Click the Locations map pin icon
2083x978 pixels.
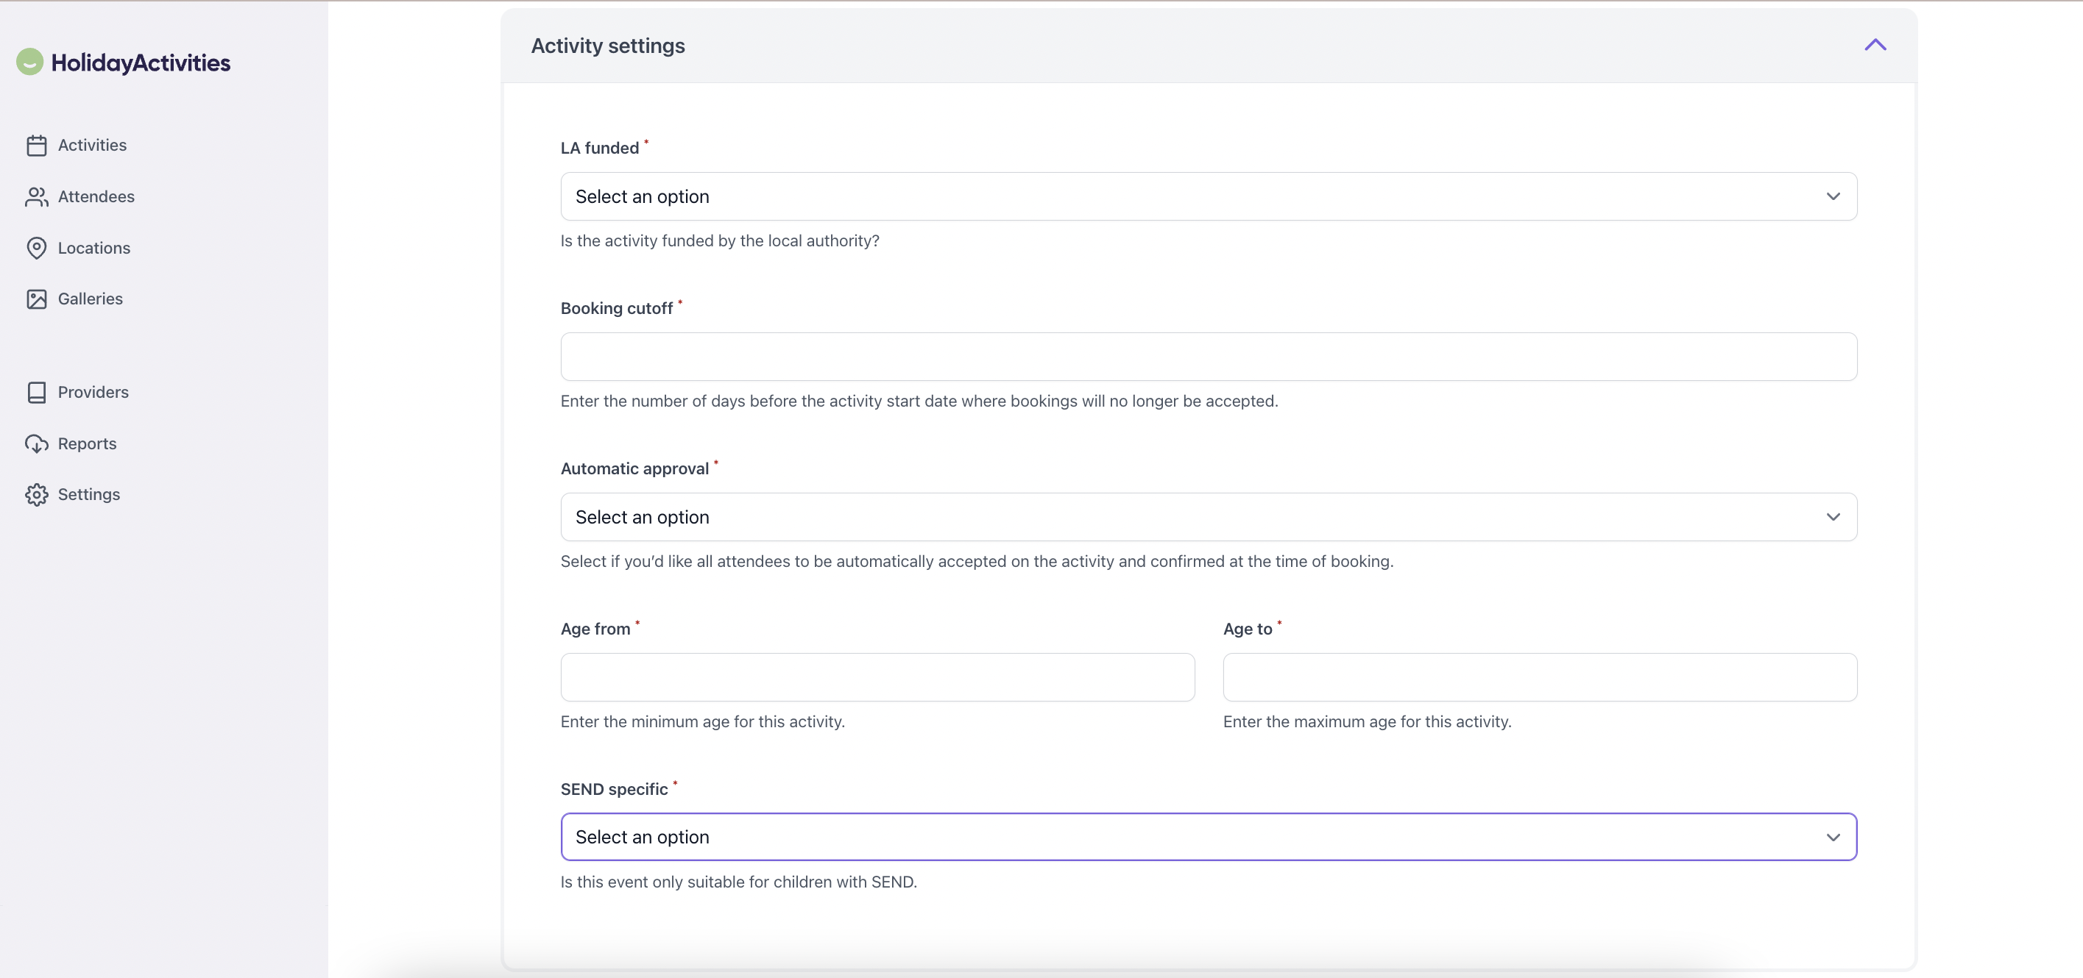[36, 248]
